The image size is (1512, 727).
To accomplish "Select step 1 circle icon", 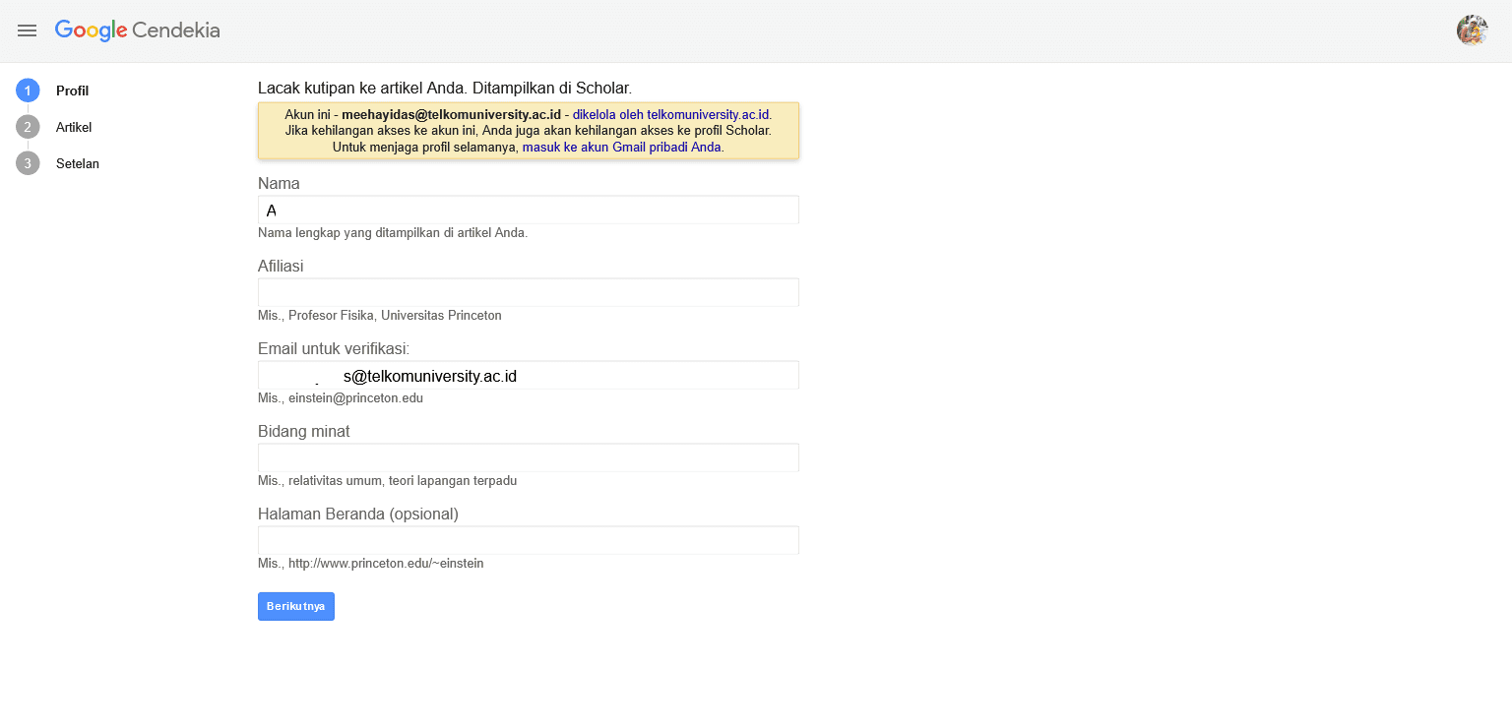I will pos(28,91).
